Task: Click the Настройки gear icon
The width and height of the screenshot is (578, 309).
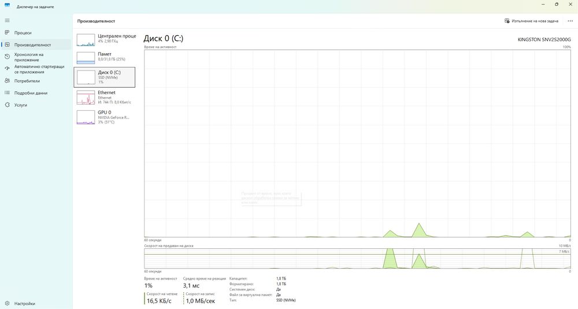Action: pos(7,303)
